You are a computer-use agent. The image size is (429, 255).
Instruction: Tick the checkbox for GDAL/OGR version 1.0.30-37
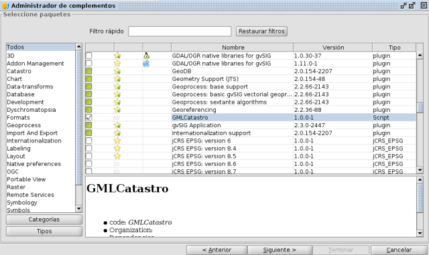[x=89, y=56]
